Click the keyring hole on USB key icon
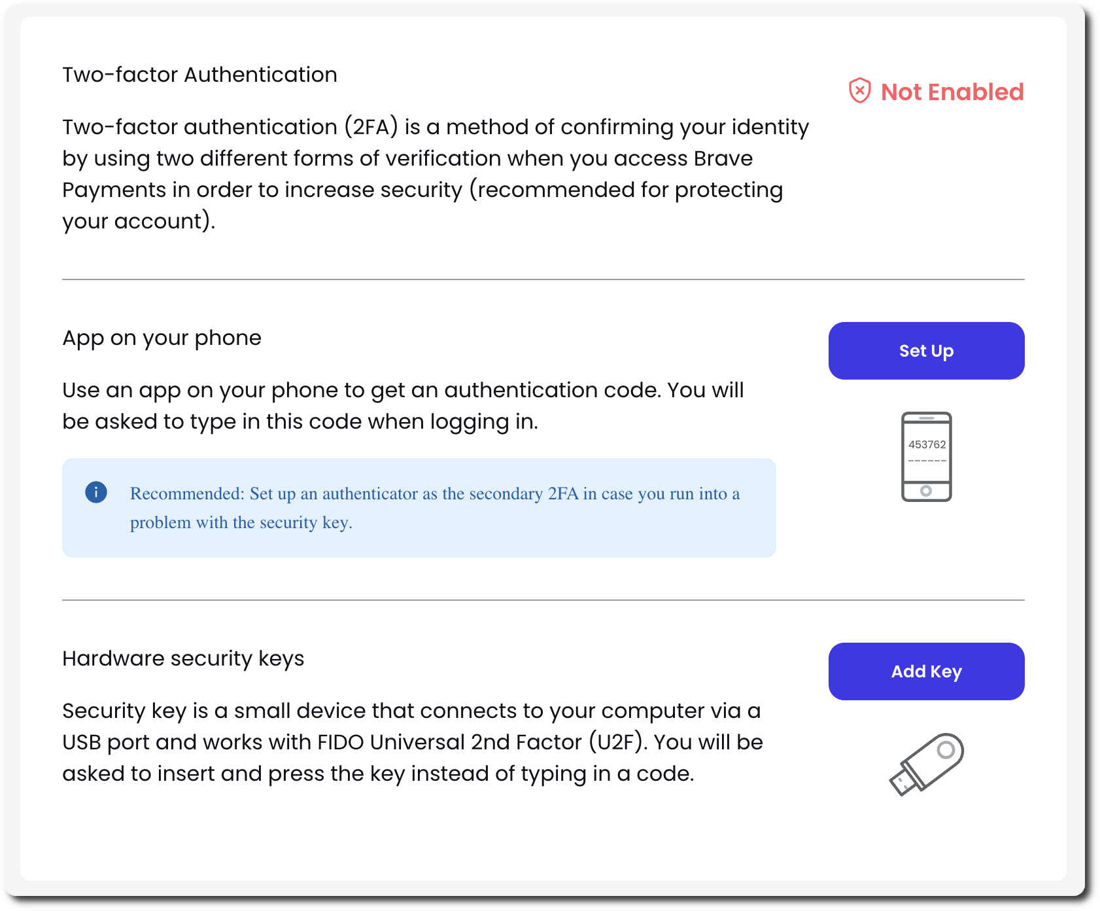This screenshot has height=911, width=1100. [946, 749]
